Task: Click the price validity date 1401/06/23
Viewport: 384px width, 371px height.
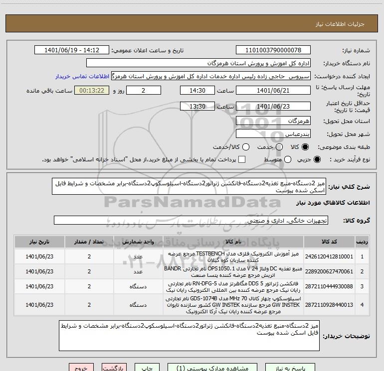Action: pos(273,106)
